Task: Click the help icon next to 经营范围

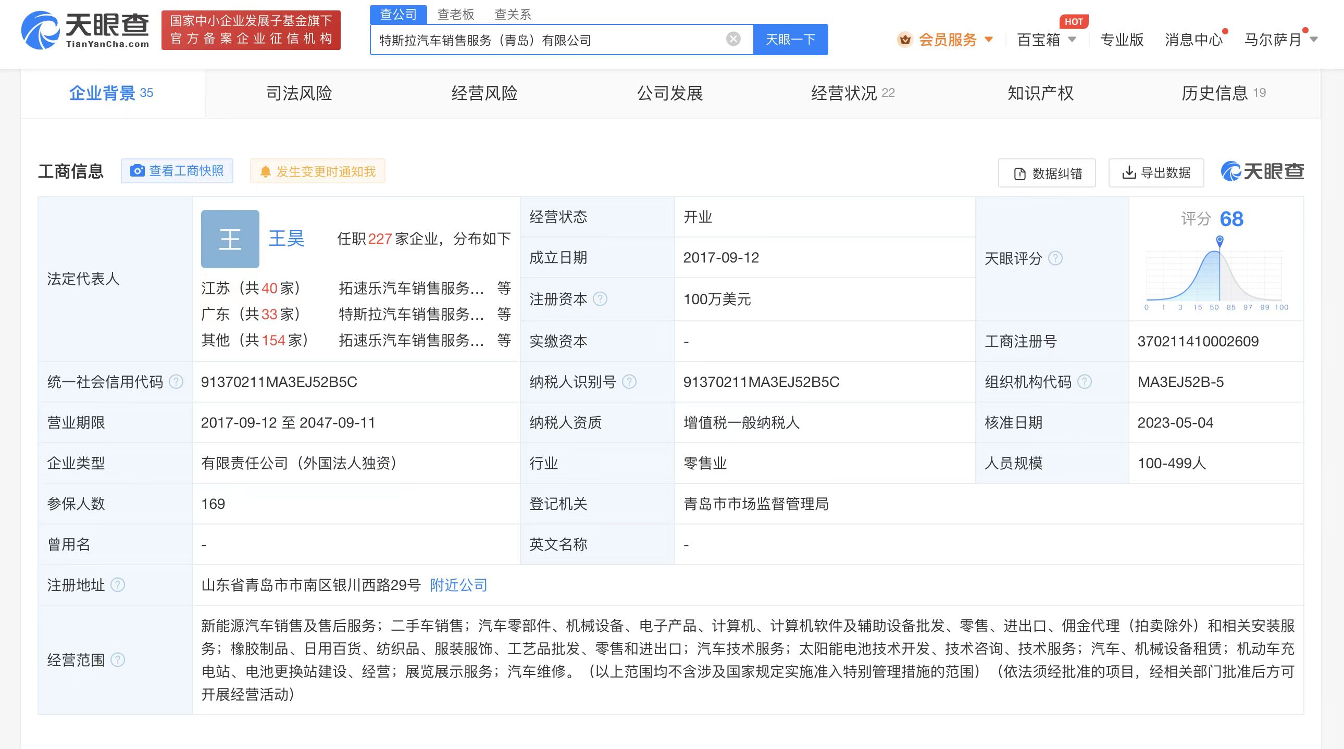Action: (x=118, y=660)
